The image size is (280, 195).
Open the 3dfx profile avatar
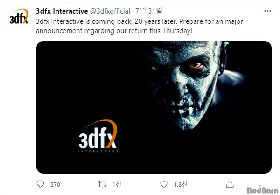coord(19,17)
